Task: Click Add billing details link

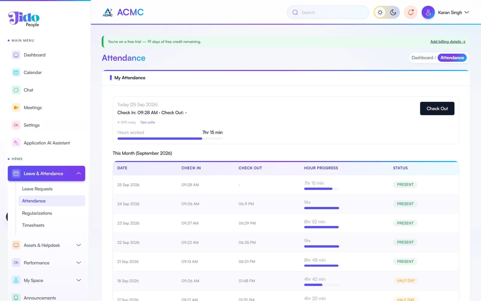Action: coord(448,42)
